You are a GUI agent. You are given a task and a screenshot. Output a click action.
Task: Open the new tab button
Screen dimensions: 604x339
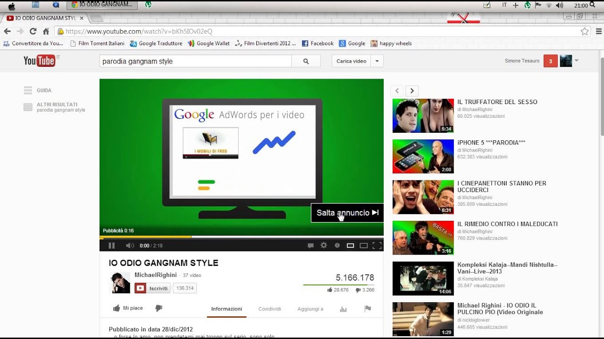click(x=96, y=18)
